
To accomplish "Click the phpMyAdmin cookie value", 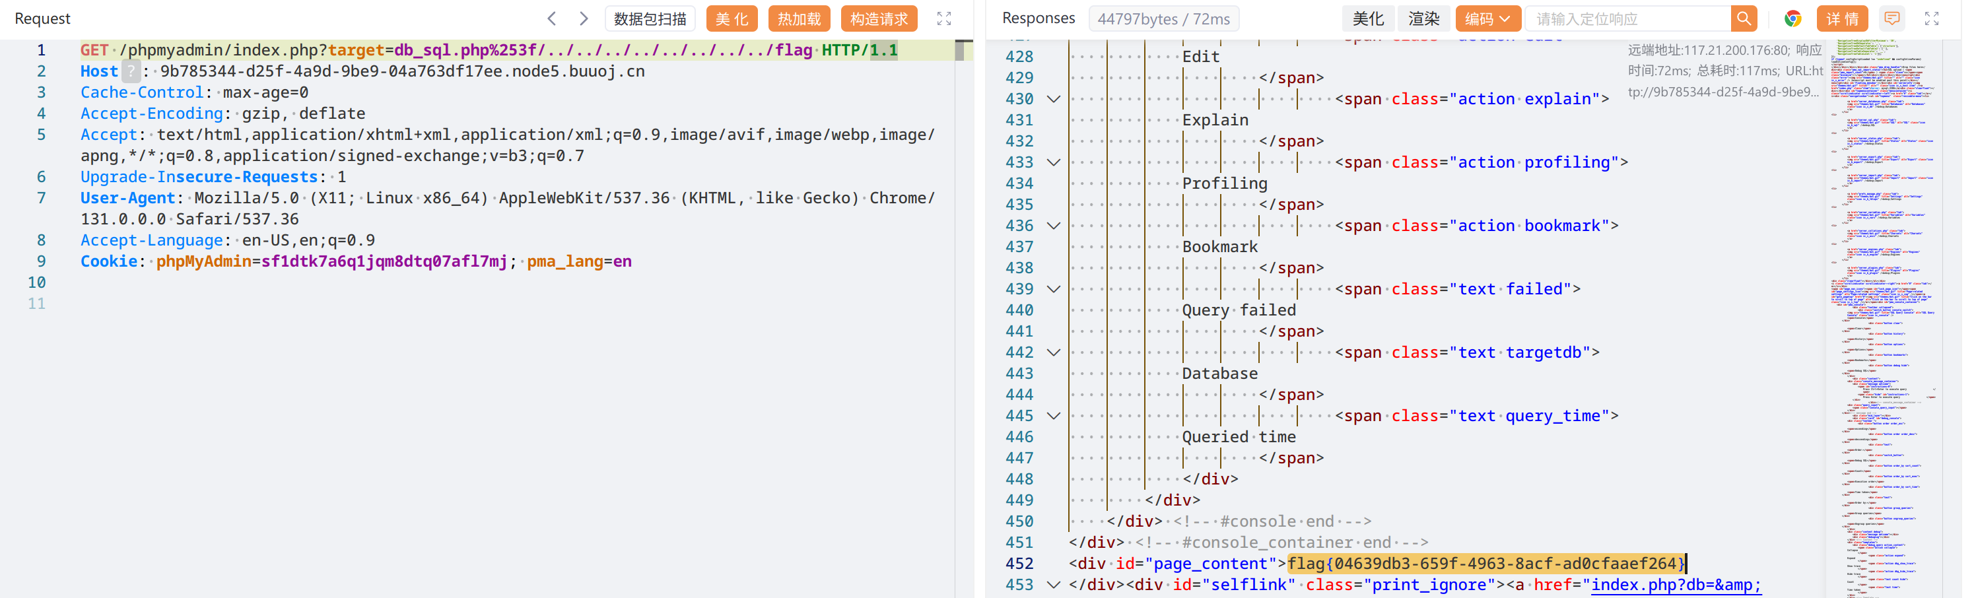I will tap(384, 262).
